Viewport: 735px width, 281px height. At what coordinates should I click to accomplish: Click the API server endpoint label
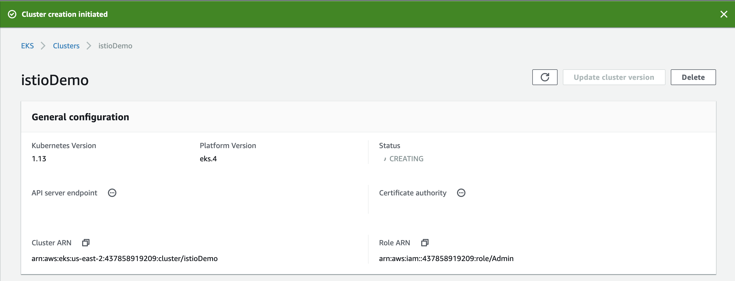(64, 193)
